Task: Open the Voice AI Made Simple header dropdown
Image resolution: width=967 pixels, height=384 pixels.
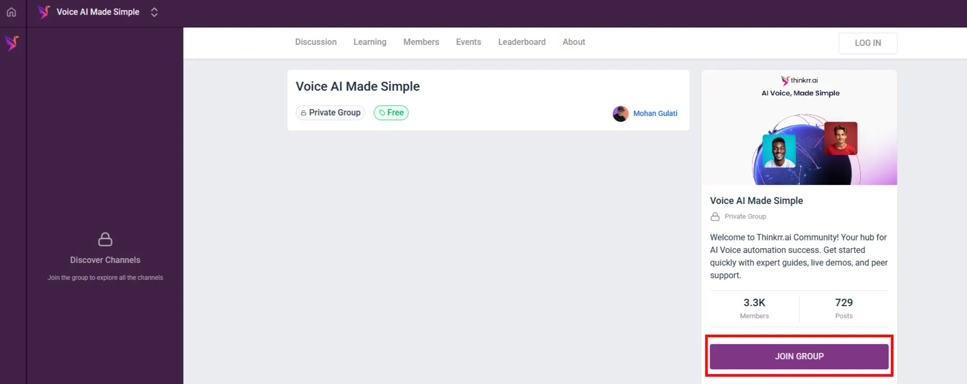Action: [x=98, y=12]
